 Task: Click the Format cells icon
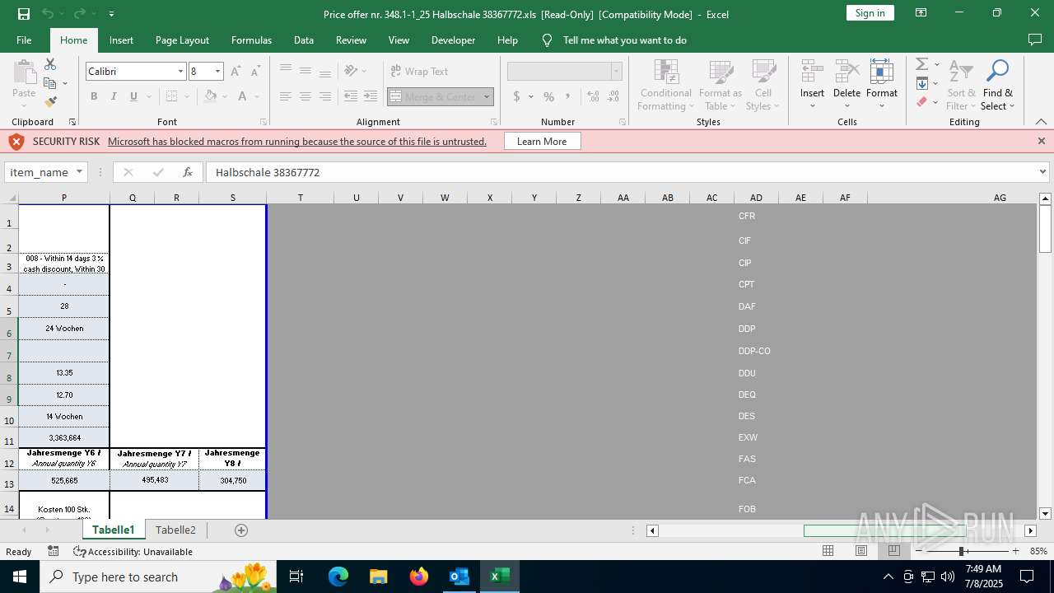[882, 70]
